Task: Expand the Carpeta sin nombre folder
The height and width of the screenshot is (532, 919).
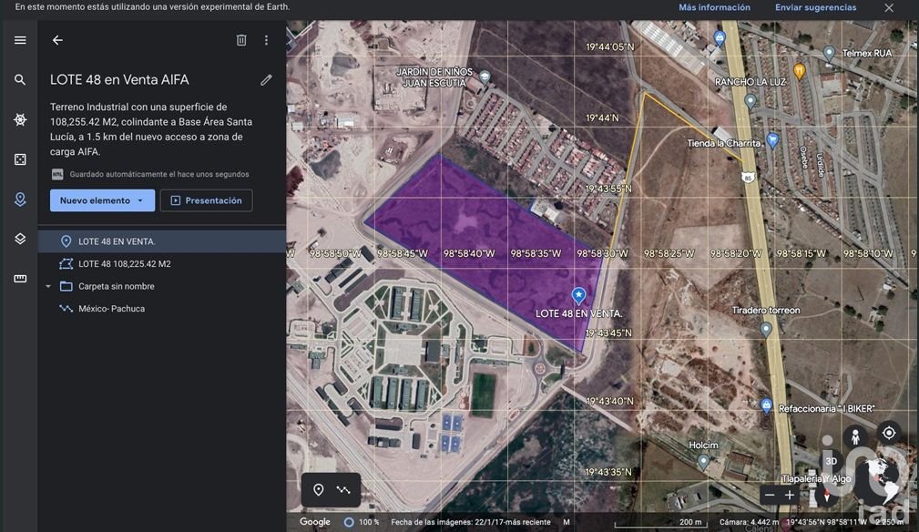Action: [48, 286]
